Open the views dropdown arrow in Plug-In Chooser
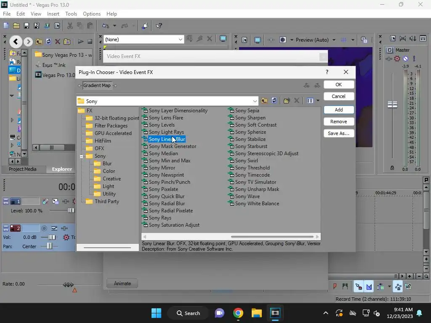The width and height of the screenshot is (431, 323). [318, 101]
